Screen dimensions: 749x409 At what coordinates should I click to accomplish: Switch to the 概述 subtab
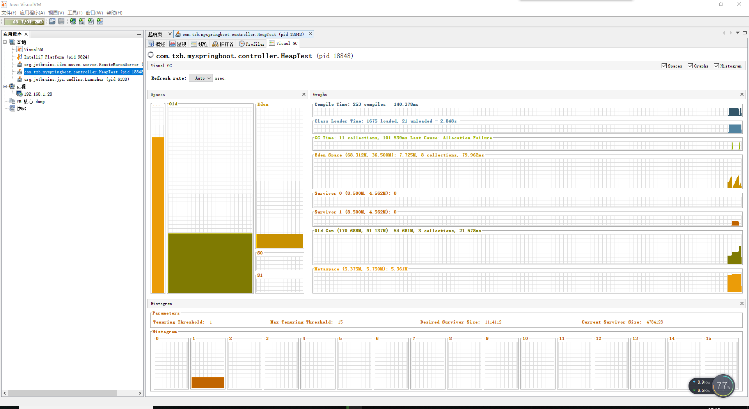[157, 44]
